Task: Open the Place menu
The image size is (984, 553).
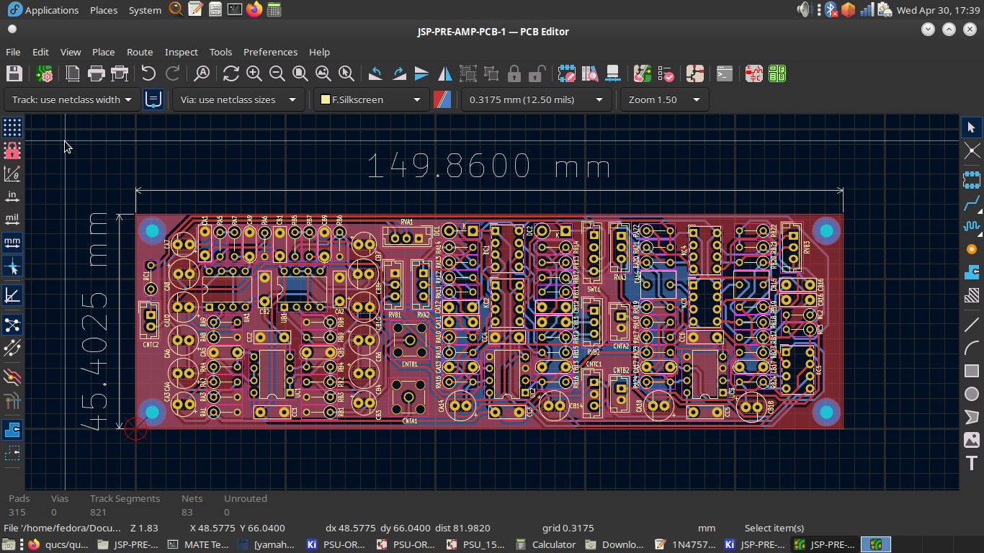Action: tap(104, 52)
